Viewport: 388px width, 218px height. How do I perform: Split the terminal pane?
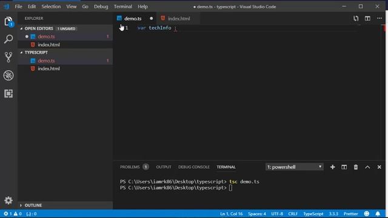(344, 167)
